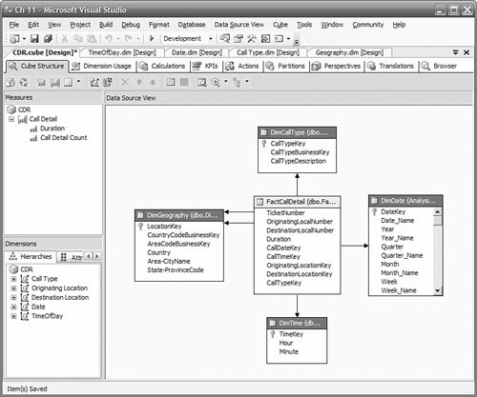This screenshot has height=397, width=477.
Task: Open the Properties Window toolbar icon
Action: point(238,39)
